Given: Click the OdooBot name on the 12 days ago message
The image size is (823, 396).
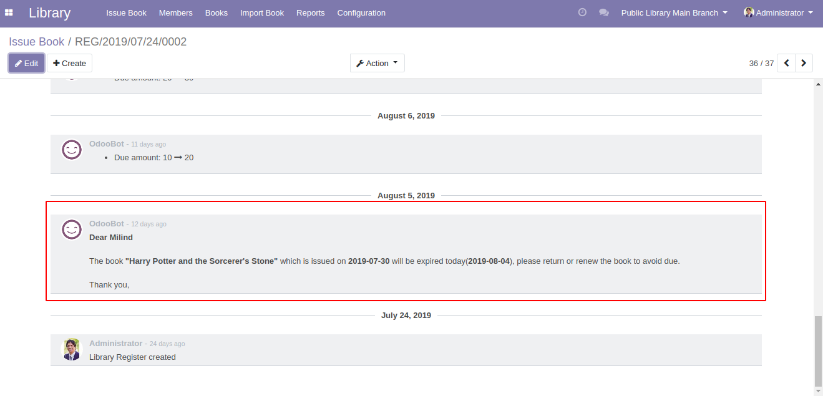Looking at the screenshot, I should pos(107,223).
